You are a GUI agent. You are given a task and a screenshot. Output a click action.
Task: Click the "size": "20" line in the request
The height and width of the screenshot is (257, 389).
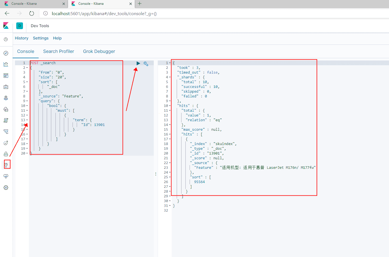tap(52, 77)
